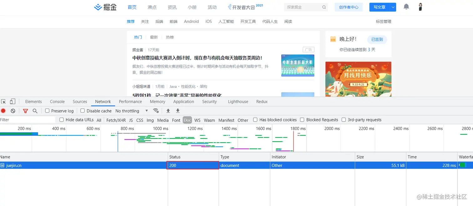Stop recording the network log
Viewport: 473px width, 206px height.
click(x=3, y=111)
